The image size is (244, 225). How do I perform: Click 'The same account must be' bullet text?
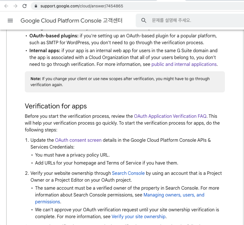(x=127, y=195)
